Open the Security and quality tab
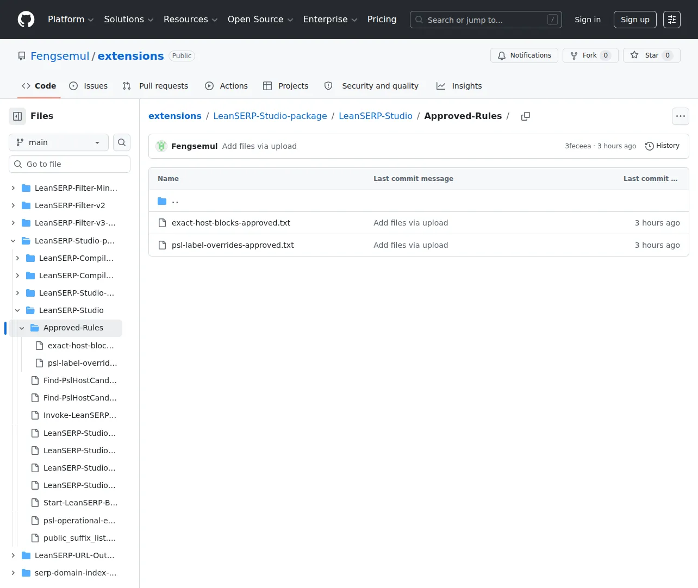This screenshot has width=698, height=588. 372,86
